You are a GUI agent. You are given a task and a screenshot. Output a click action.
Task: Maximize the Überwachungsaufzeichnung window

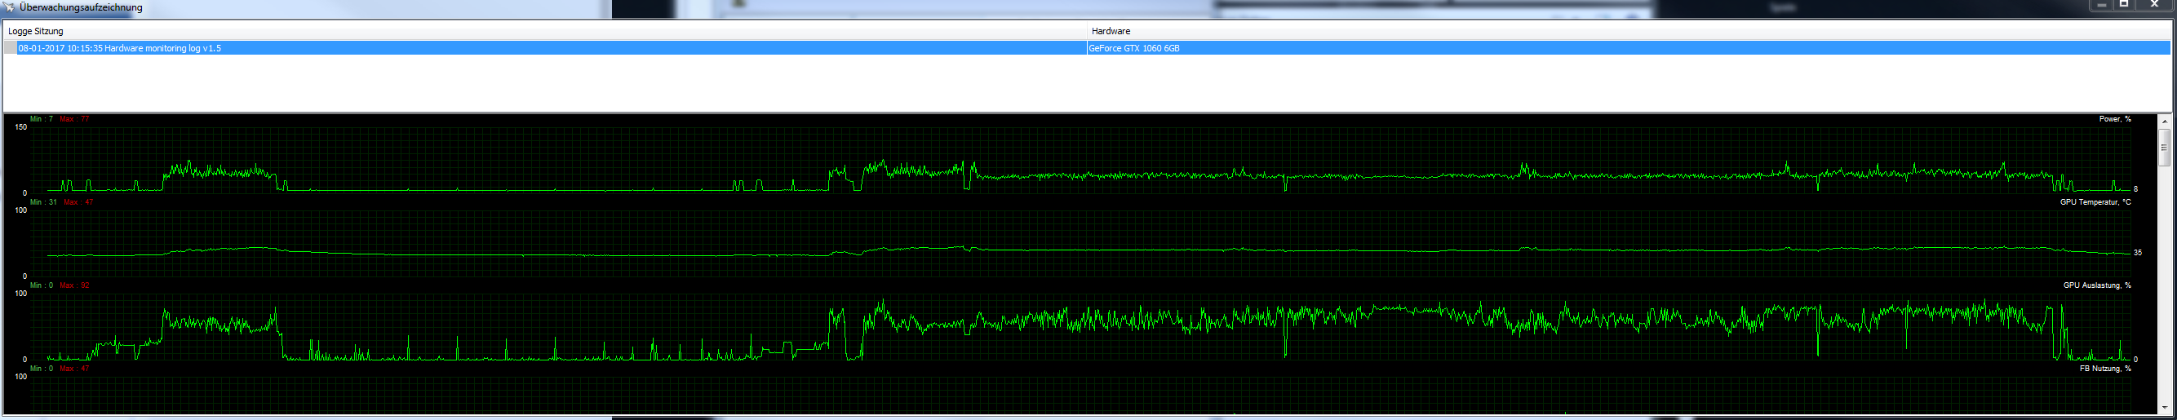pos(2124,5)
